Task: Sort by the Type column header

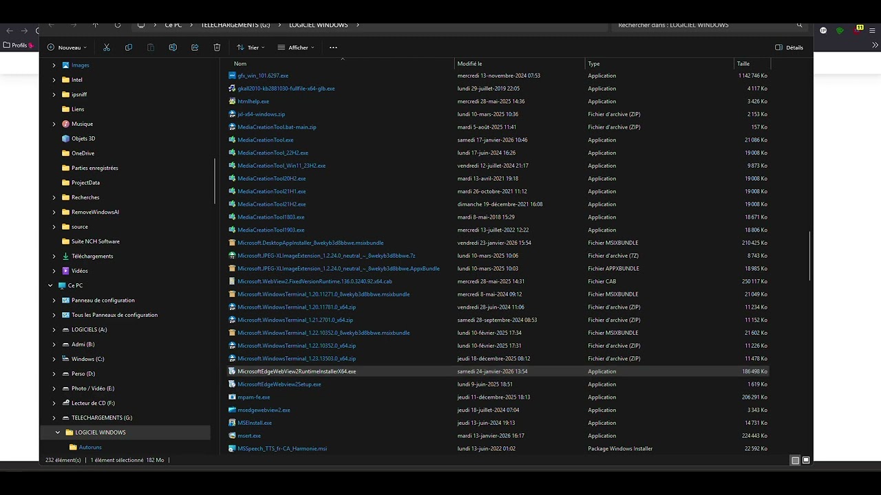Action: click(593, 63)
